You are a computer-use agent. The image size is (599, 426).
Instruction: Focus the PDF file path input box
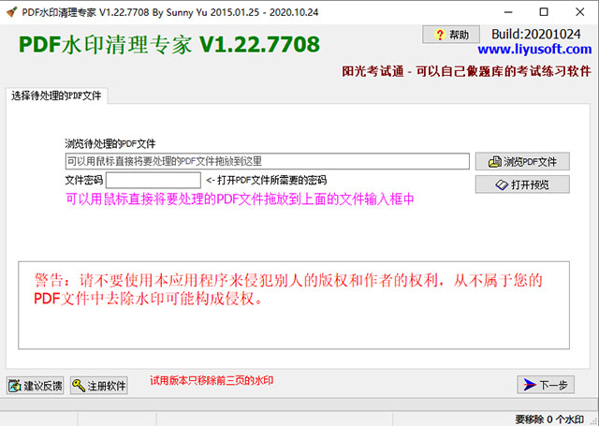[x=268, y=161]
